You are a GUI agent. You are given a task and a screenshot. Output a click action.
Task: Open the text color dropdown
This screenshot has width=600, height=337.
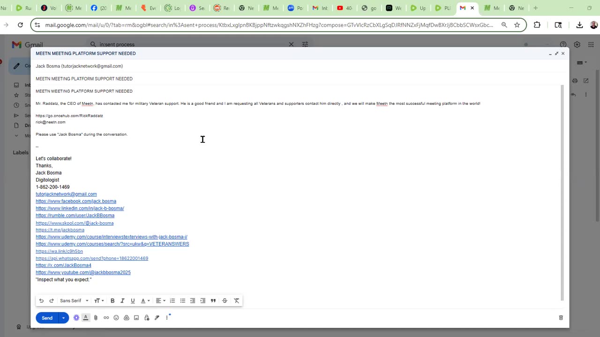click(x=145, y=300)
